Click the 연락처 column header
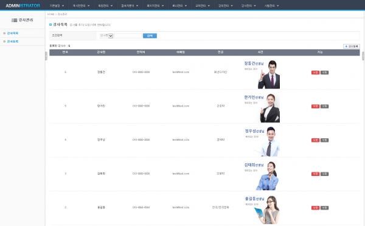 click(141, 52)
